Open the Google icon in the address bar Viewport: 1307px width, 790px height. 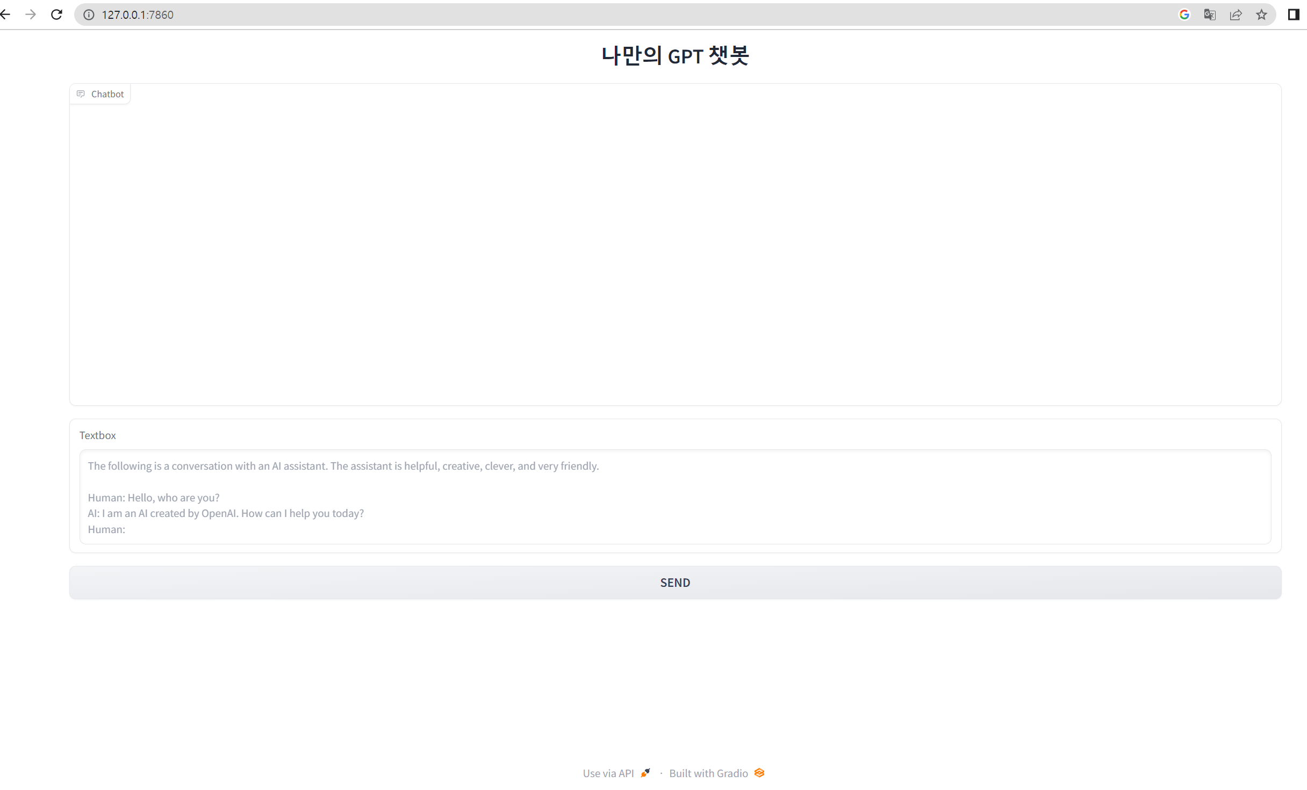[1184, 15]
